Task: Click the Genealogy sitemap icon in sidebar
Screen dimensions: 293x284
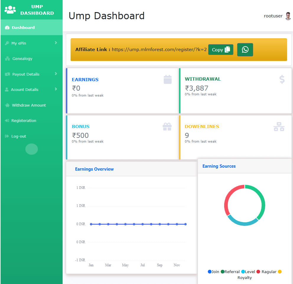Action: 7,59
